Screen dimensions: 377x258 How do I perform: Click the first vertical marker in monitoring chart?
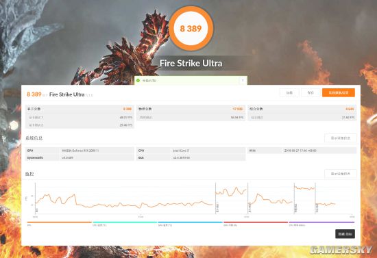pos(36,198)
